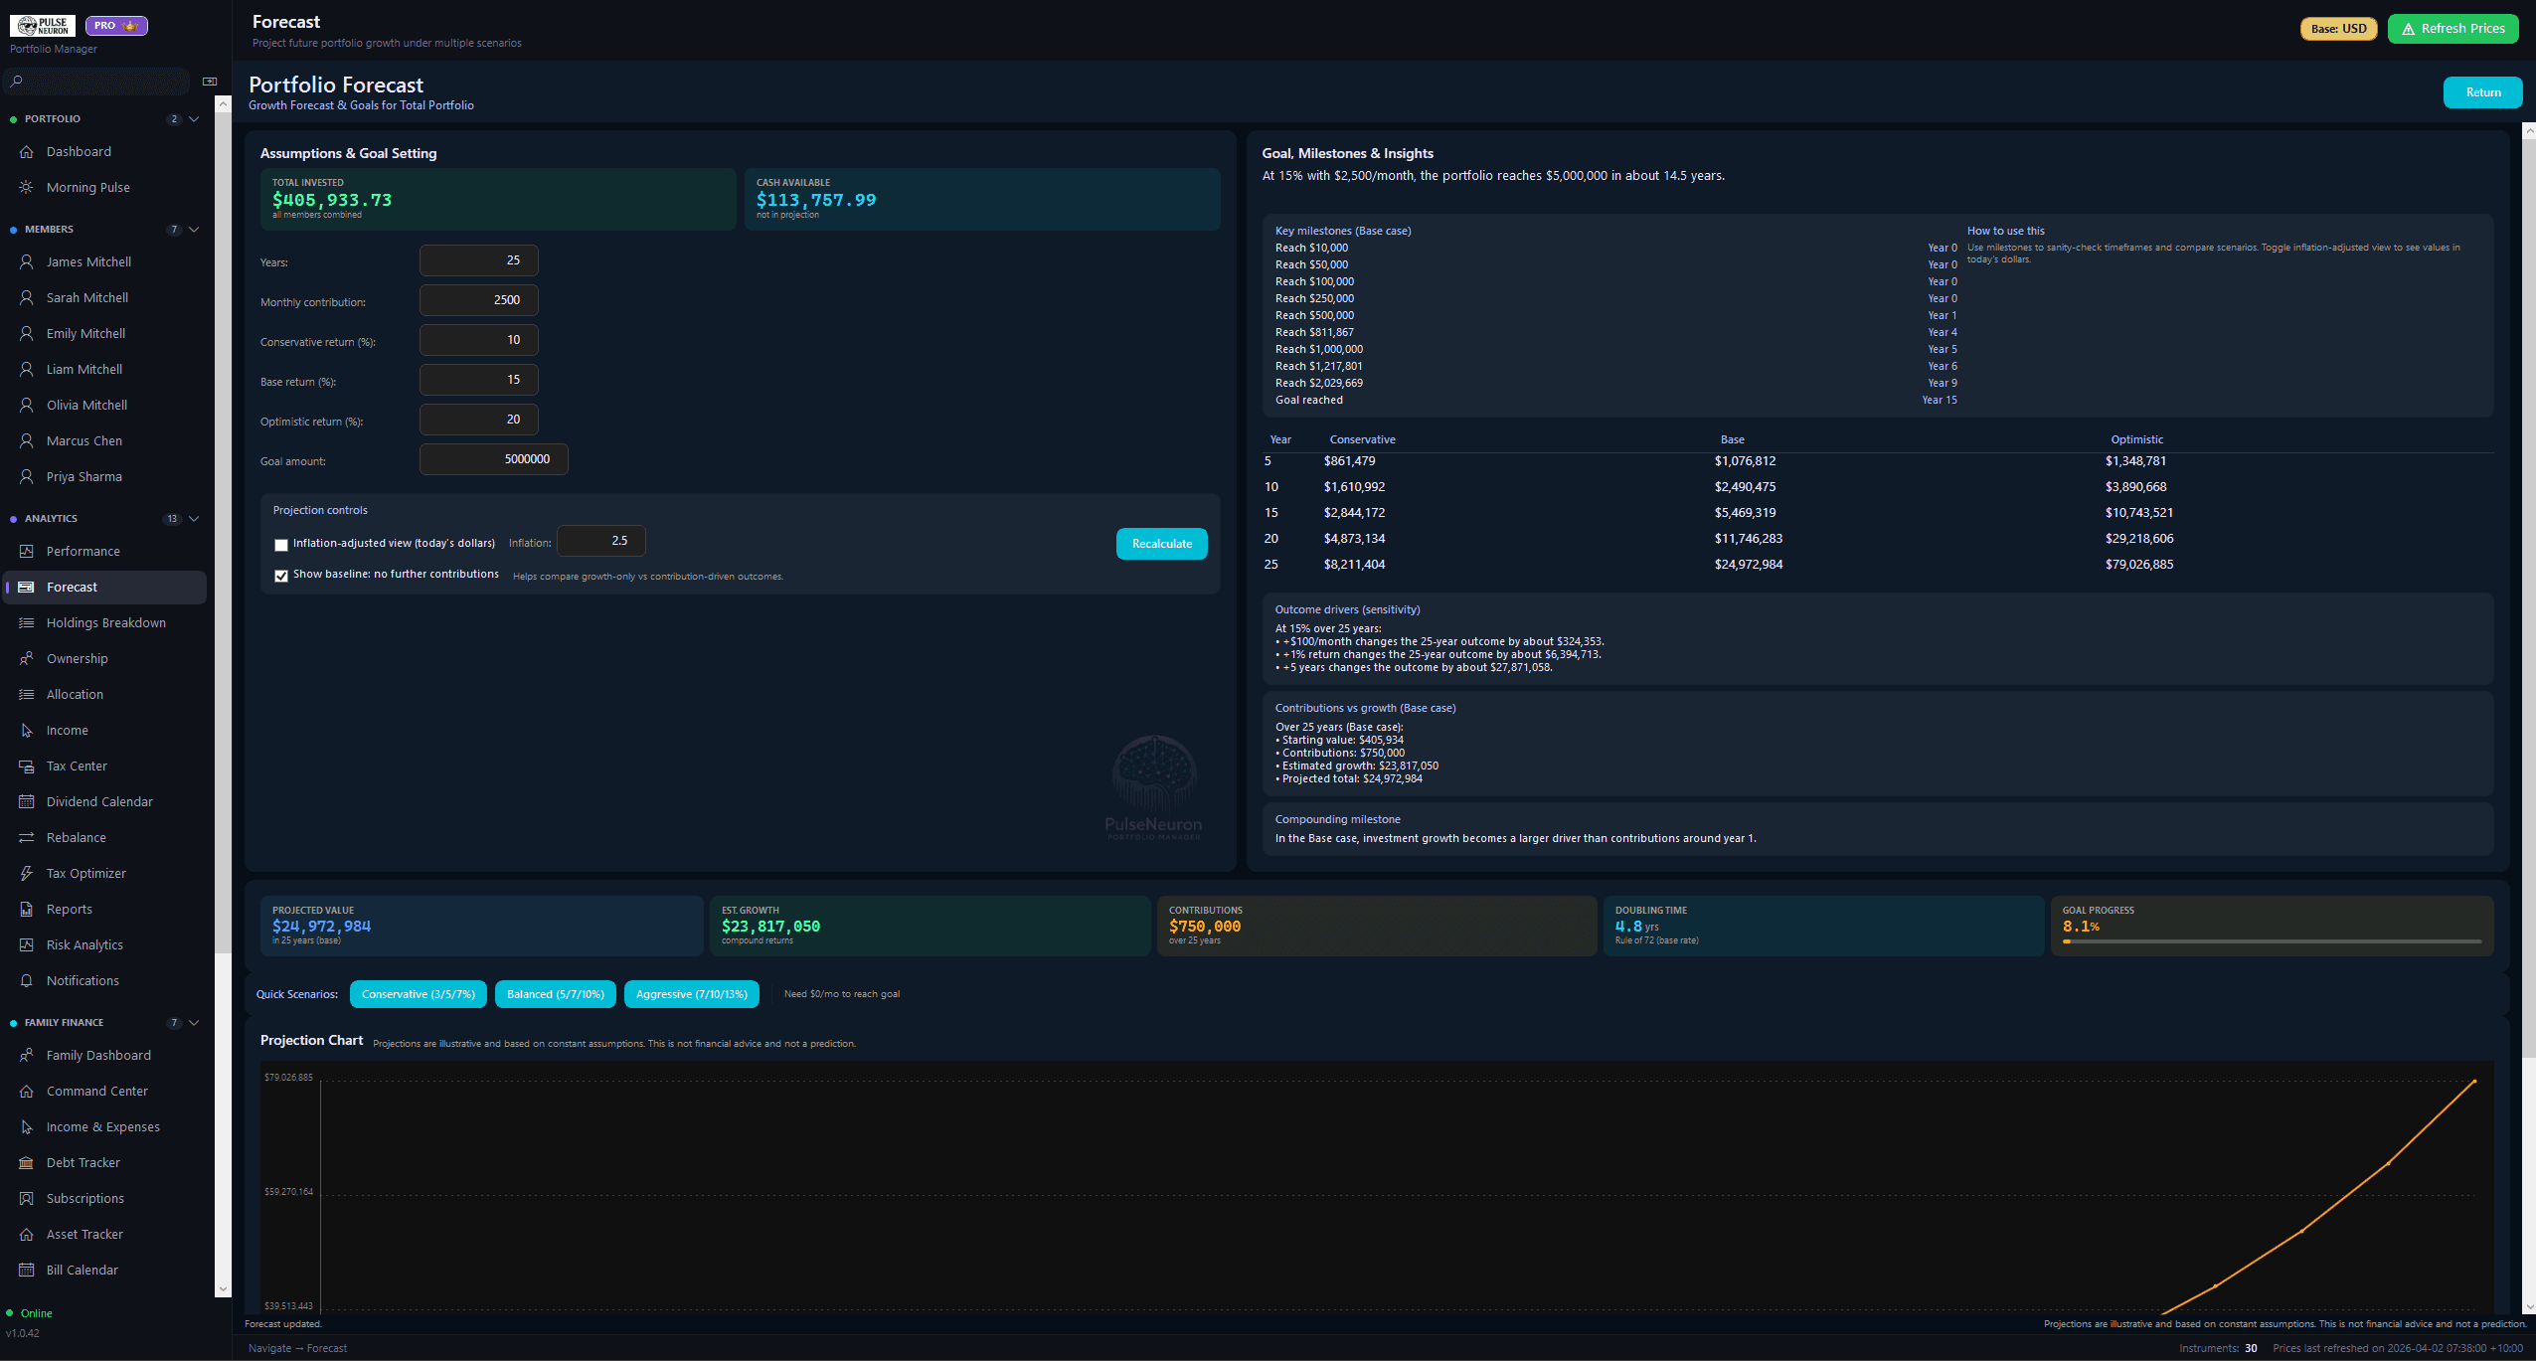Enable inflation-adjusted view checkbox
The image size is (2536, 1361).
281,545
